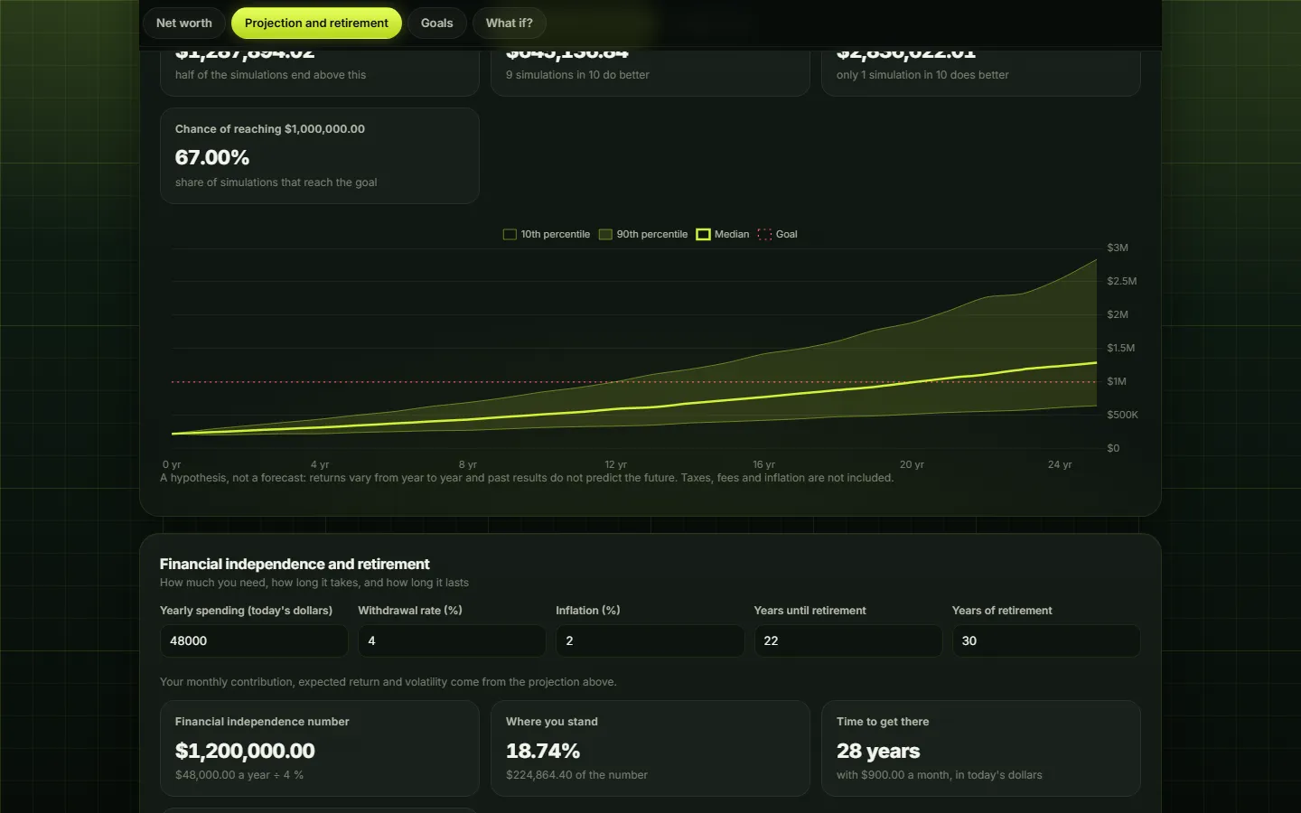Screen dimensions: 1301x813
Task: Click 'share of simulations that reach the goal'
Action: pyautogui.click(x=276, y=182)
